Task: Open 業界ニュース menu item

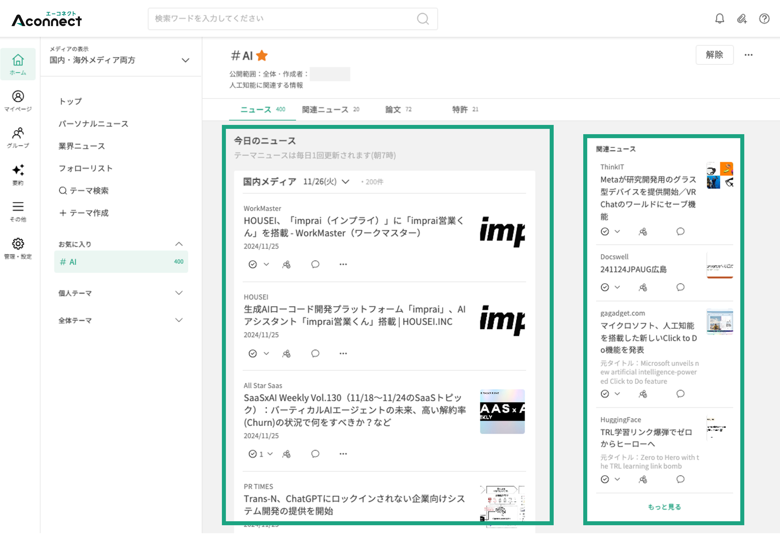Action: 81,146
